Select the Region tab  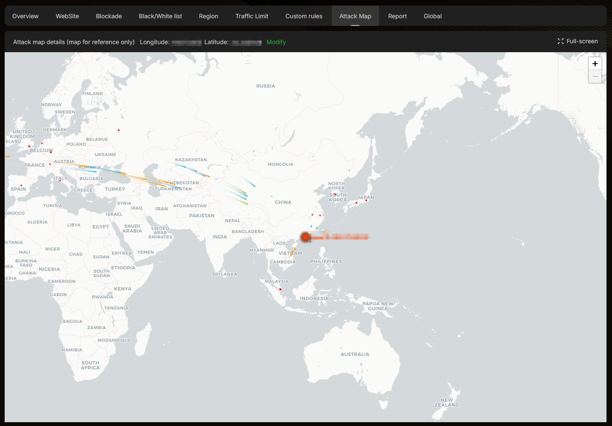pos(209,16)
